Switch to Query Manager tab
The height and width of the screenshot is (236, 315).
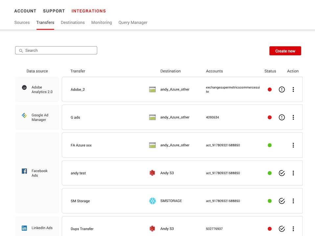point(133,23)
